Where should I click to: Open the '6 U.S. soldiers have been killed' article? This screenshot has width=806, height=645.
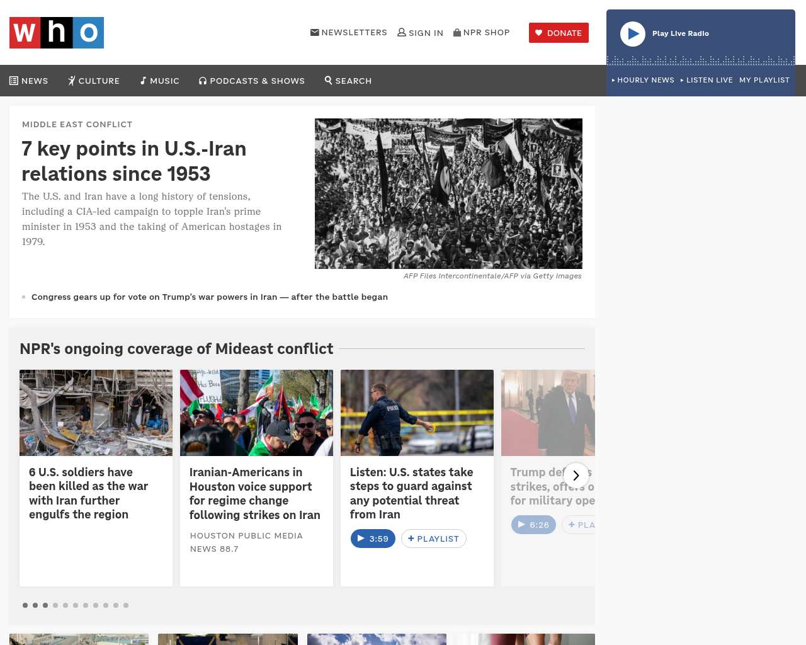click(89, 493)
